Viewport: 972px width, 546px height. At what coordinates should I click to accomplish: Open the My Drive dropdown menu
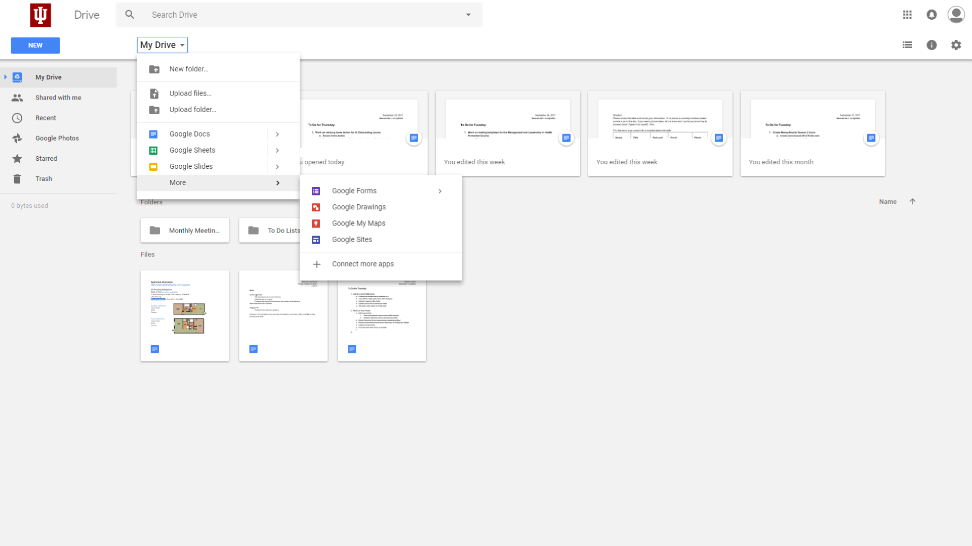coord(162,44)
